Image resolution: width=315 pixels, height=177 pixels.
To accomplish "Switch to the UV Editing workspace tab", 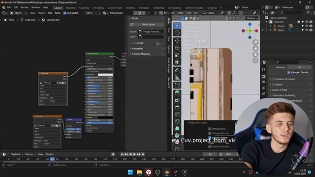I will click(98, 8).
